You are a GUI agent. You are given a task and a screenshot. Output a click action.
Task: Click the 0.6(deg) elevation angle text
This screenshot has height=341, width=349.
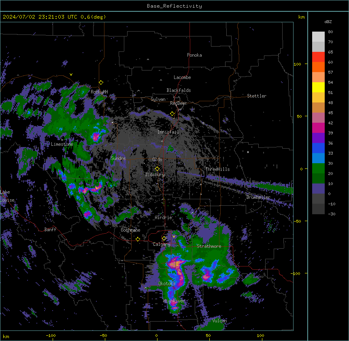[x=93, y=17]
